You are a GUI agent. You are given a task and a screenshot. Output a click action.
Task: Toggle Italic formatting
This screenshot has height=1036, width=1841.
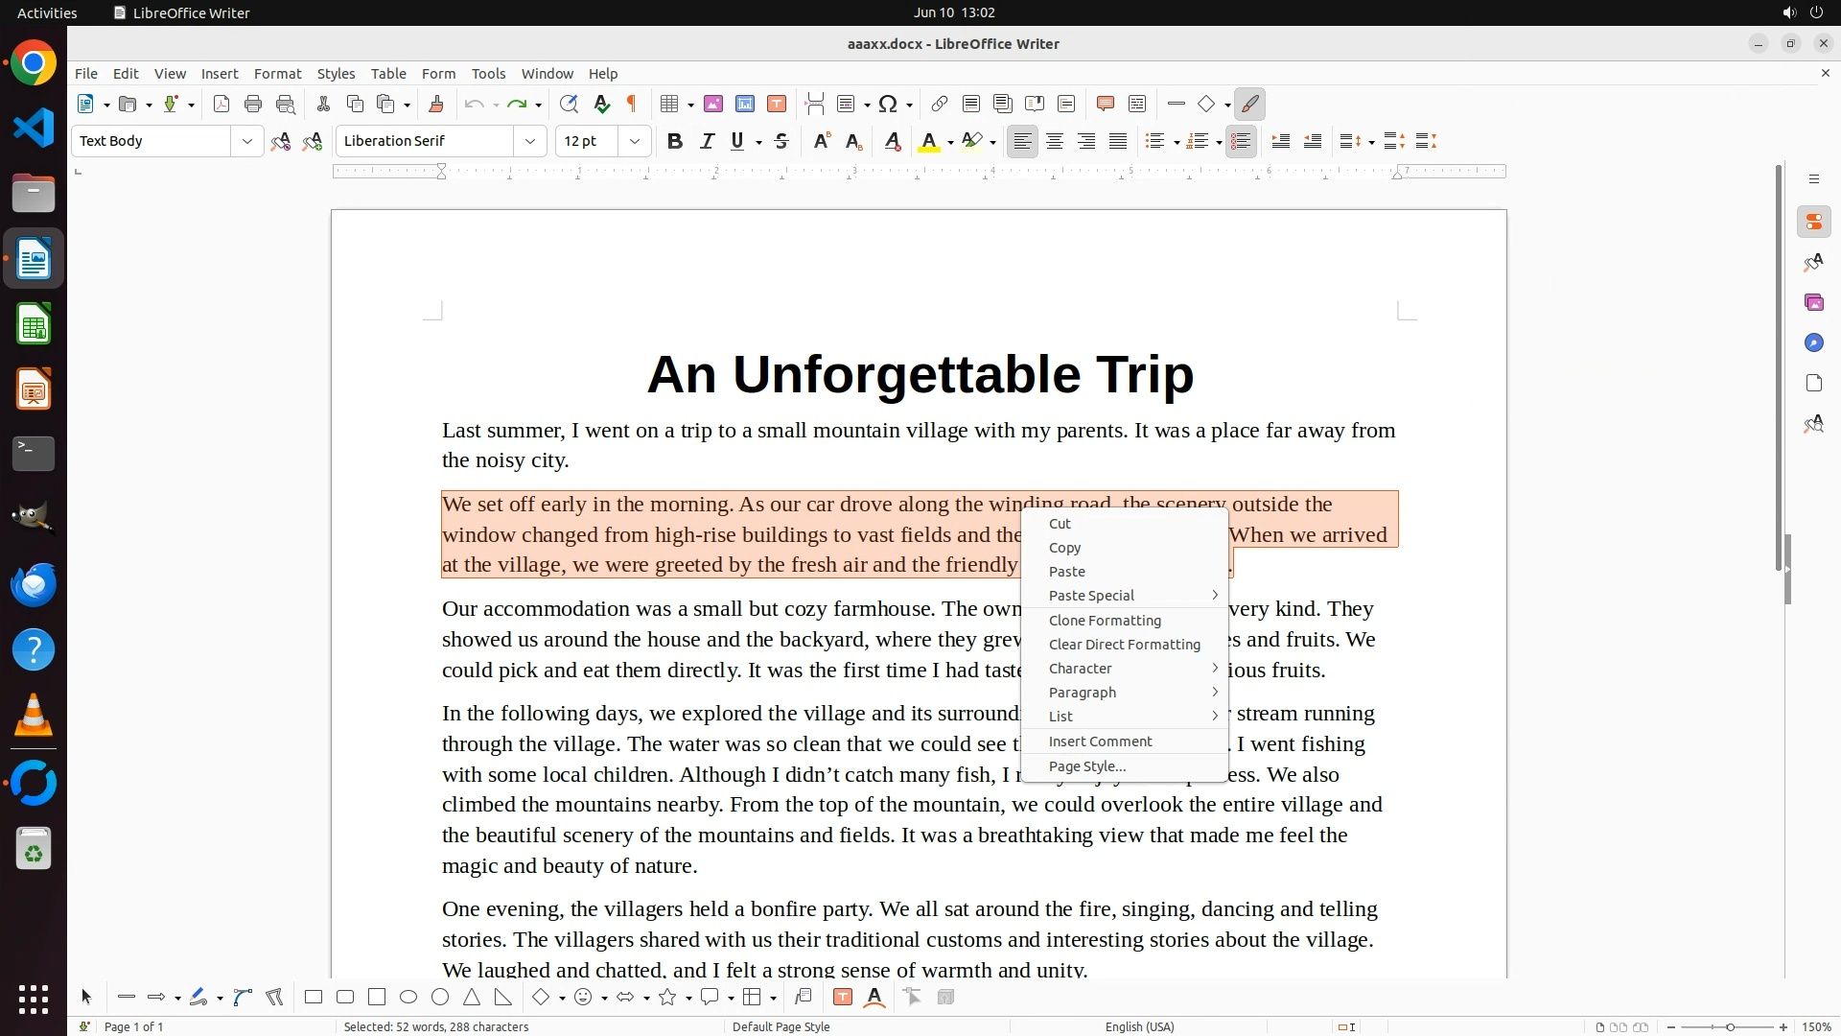point(707,142)
